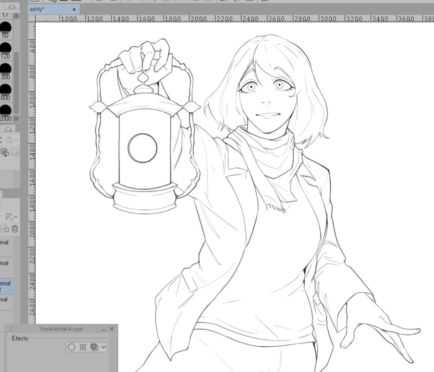Click the vertical ruler at 1400
The image size is (434, 372).
(x=32, y=152)
